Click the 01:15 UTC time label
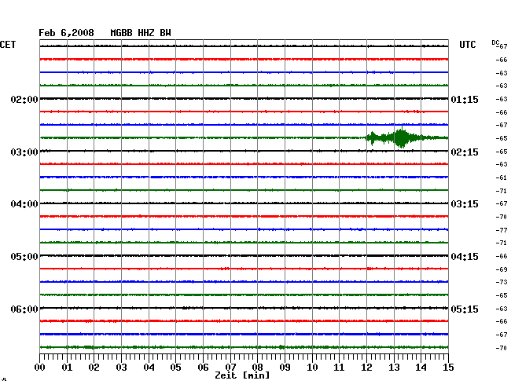Viewport: 511px width, 388px height. pos(465,99)
